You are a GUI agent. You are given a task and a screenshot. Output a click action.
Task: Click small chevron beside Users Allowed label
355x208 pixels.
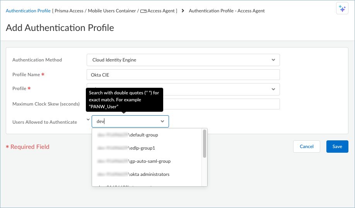click(x=88, y=120)
